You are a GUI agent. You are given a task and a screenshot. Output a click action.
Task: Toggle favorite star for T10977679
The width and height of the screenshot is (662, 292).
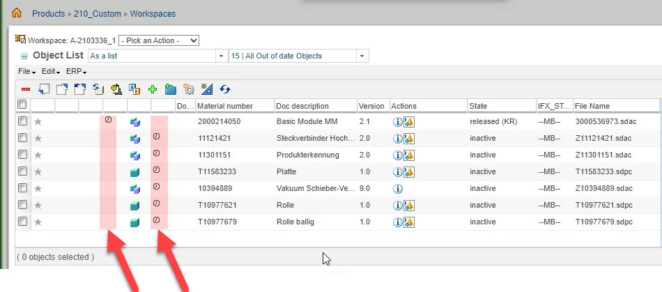tap(38, 222)
